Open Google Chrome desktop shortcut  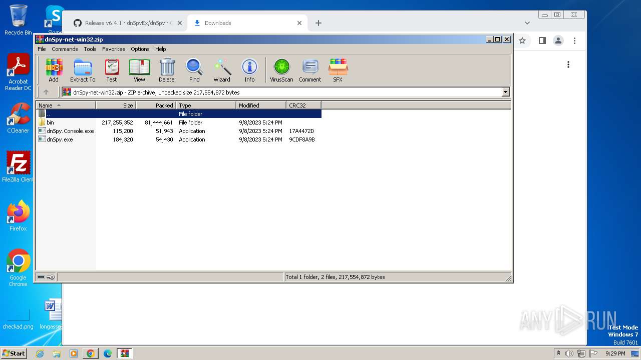pyautogui.click(x=18, y=267)
